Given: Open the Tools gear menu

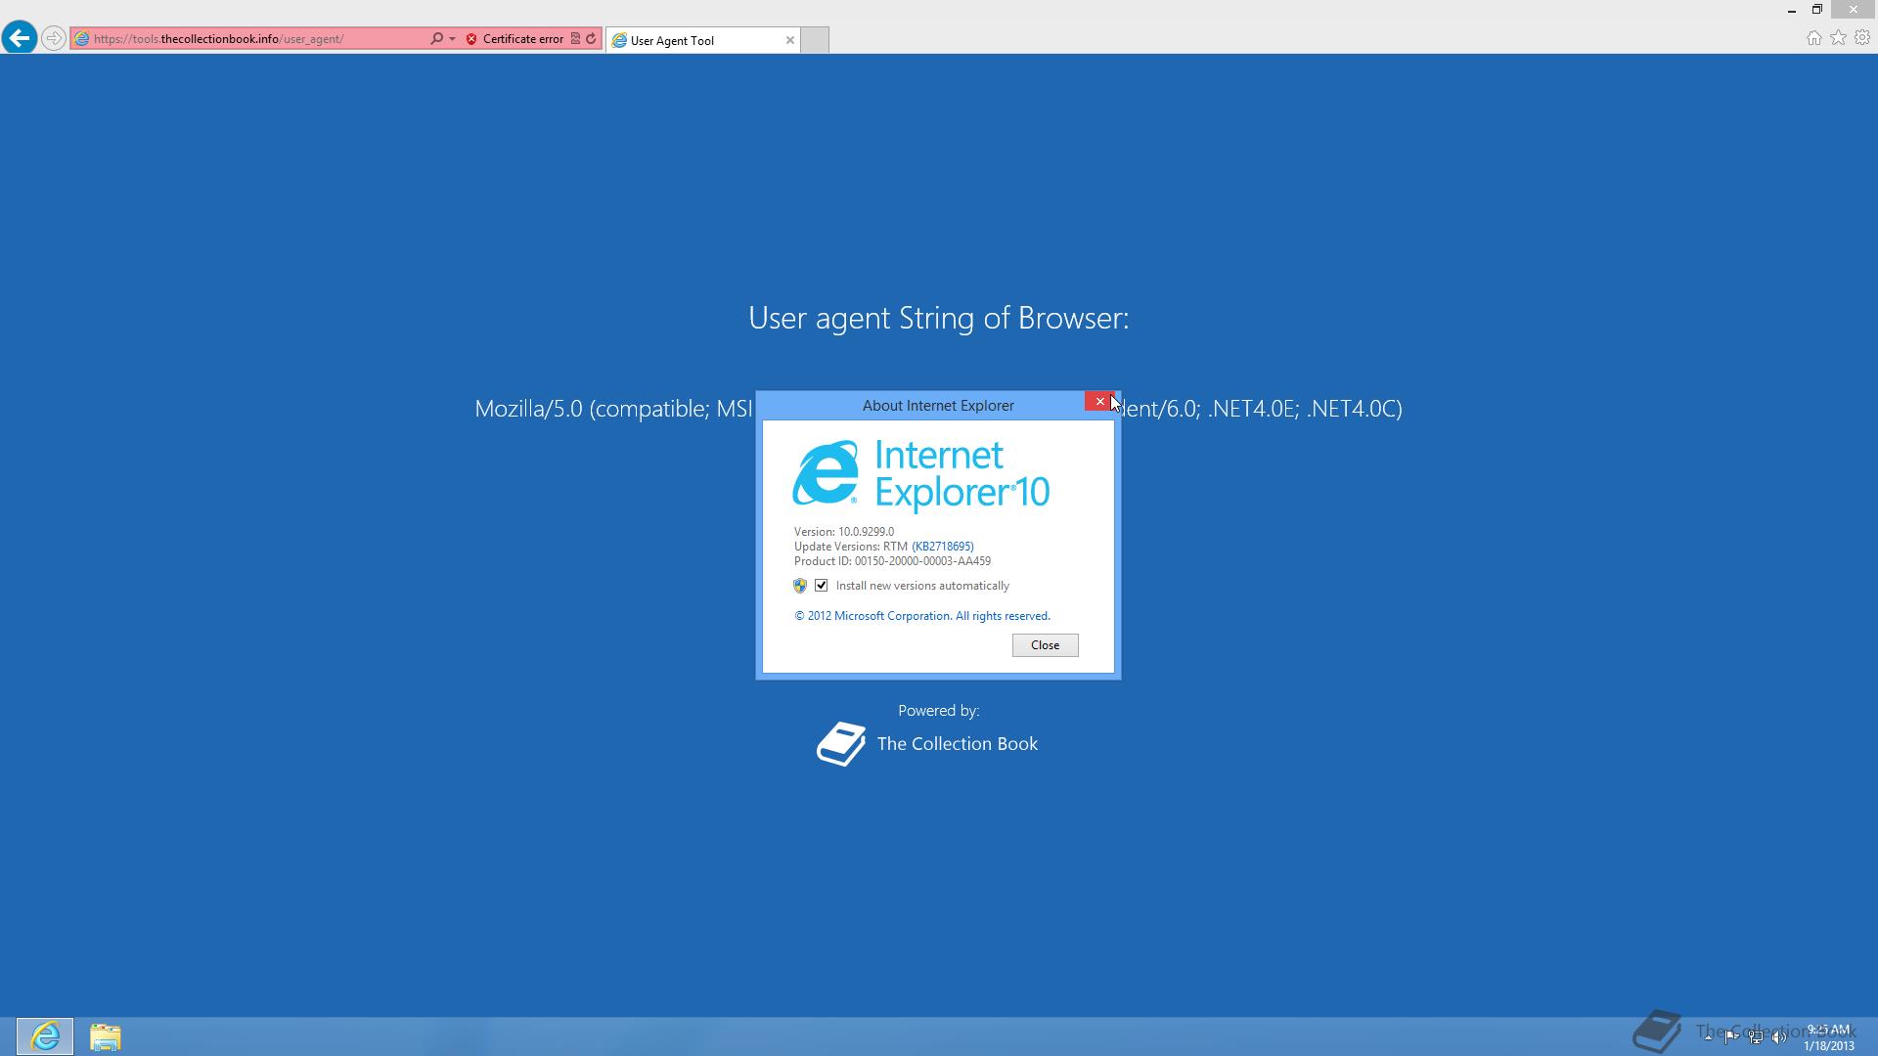Looking at the screenshot, I should [1862, 38].
